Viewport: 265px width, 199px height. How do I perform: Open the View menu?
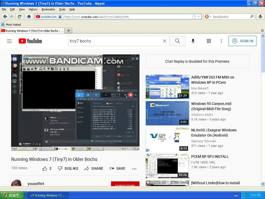pos(22,9)
